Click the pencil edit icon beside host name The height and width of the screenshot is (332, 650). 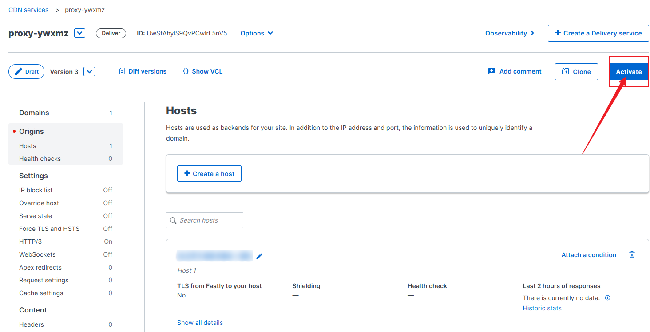259,256
